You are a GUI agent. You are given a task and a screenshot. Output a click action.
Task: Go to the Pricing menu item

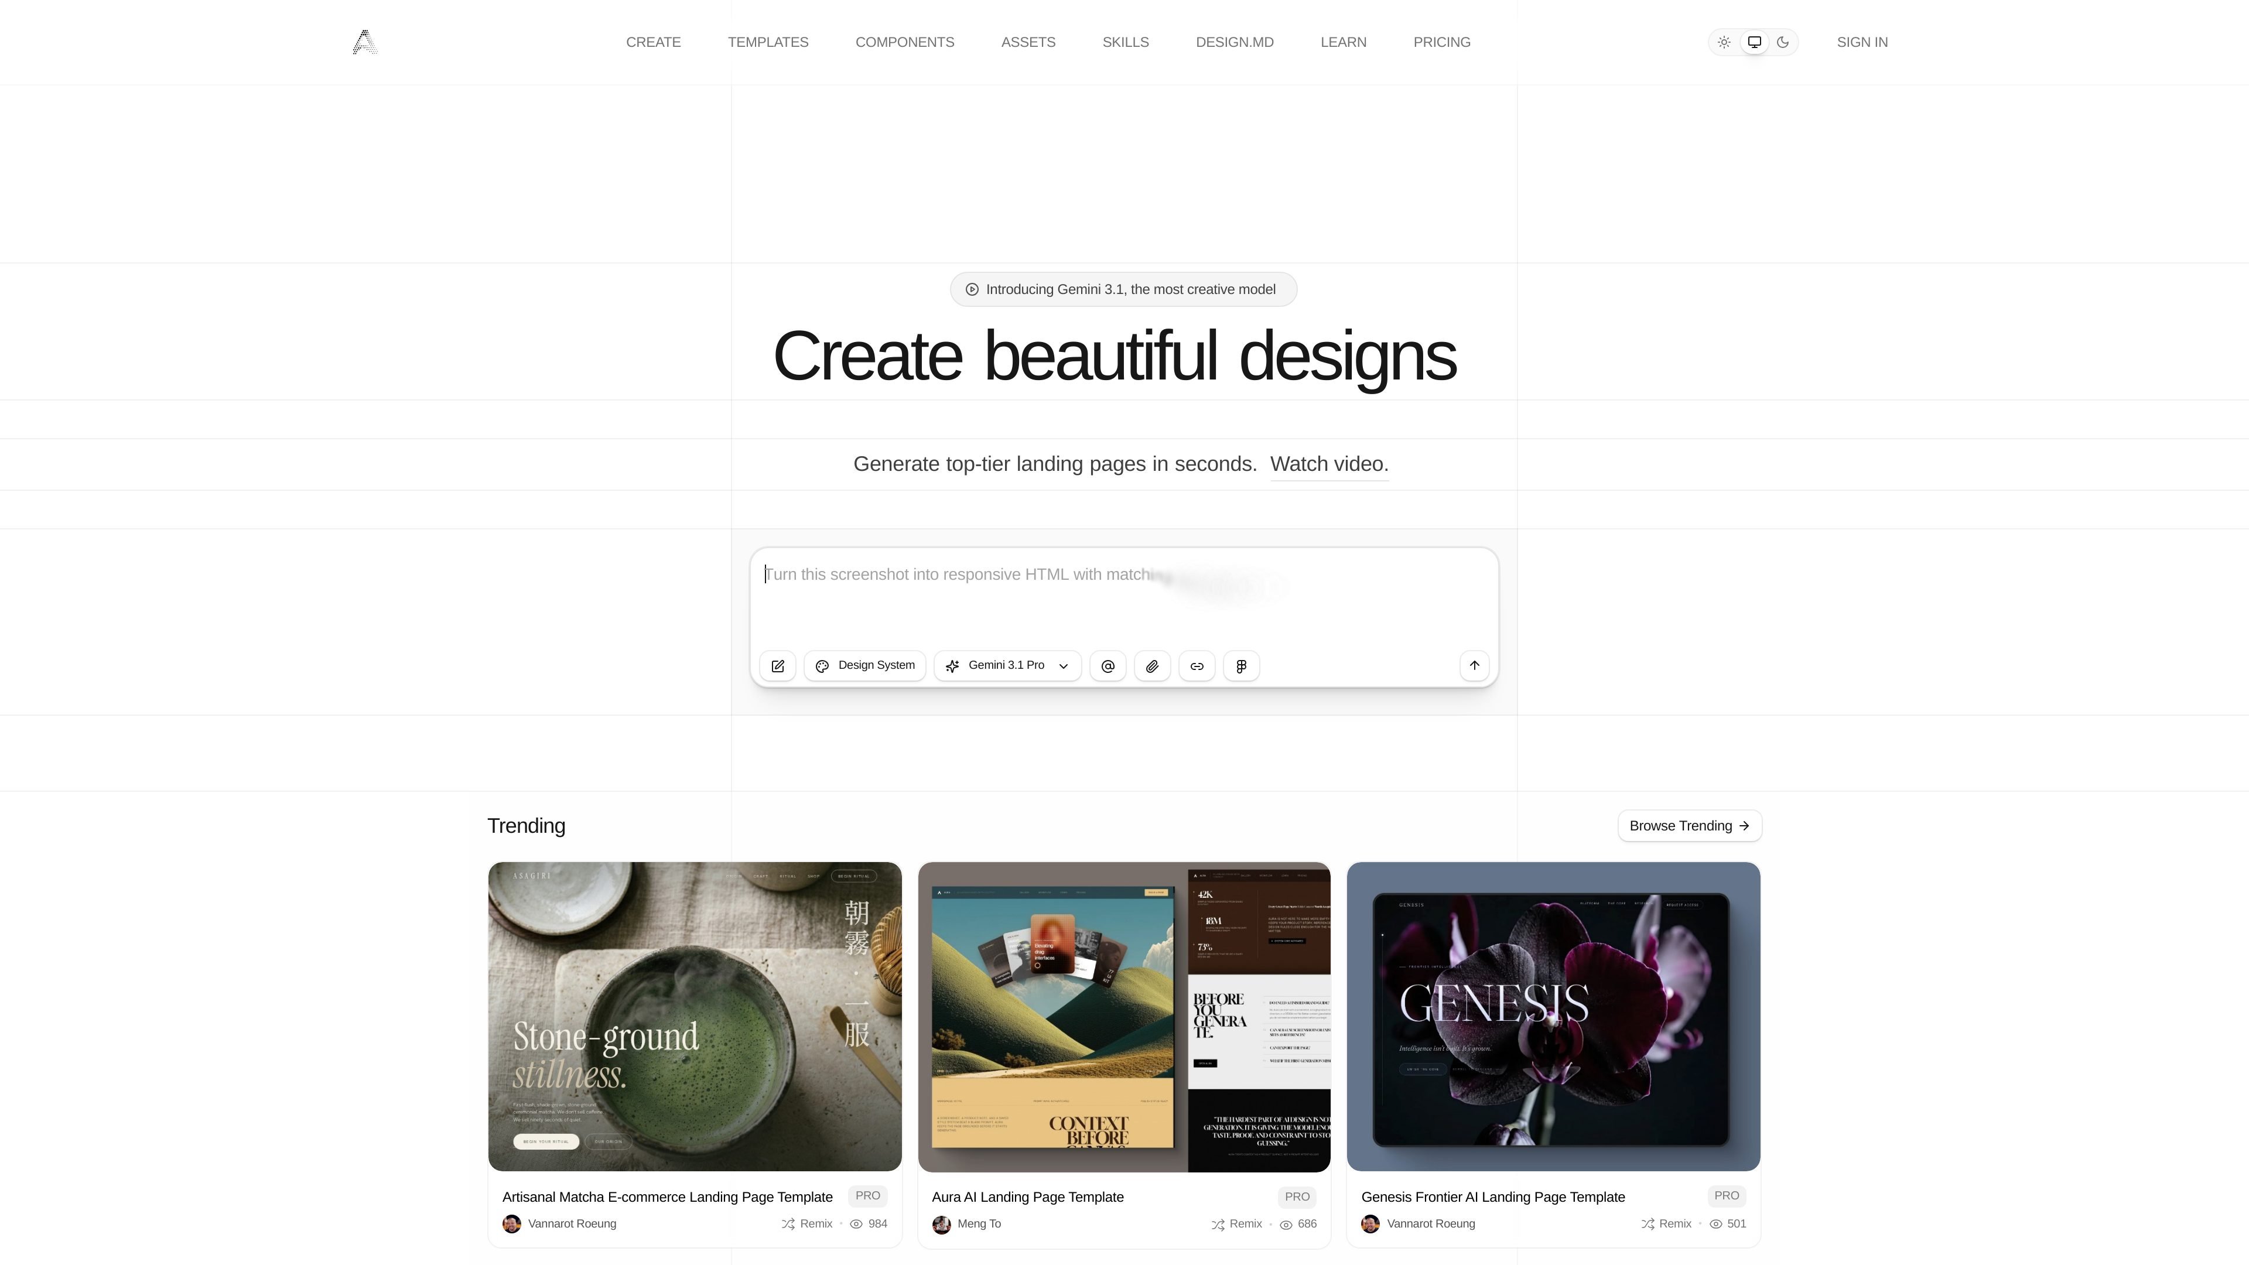tap(1443, 42)
